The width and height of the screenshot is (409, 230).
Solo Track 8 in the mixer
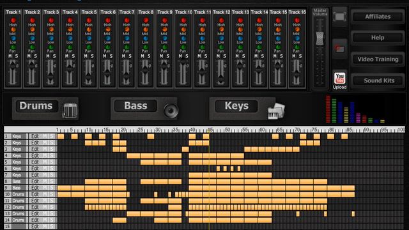click(x=149, y=56)
